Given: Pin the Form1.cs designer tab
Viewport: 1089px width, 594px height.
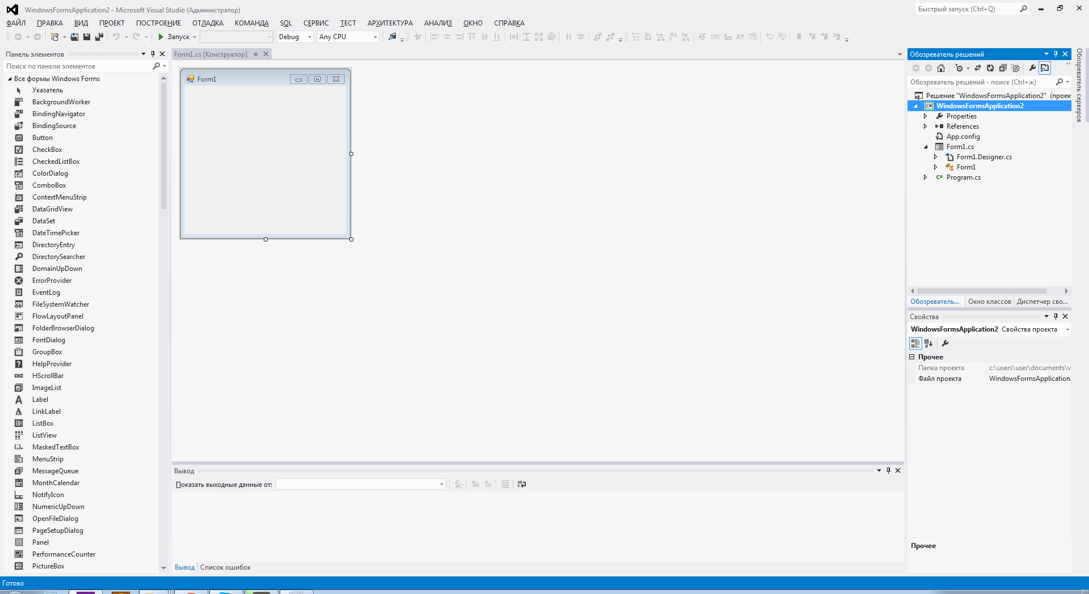Looking at the screenshot, I should 255,54.
